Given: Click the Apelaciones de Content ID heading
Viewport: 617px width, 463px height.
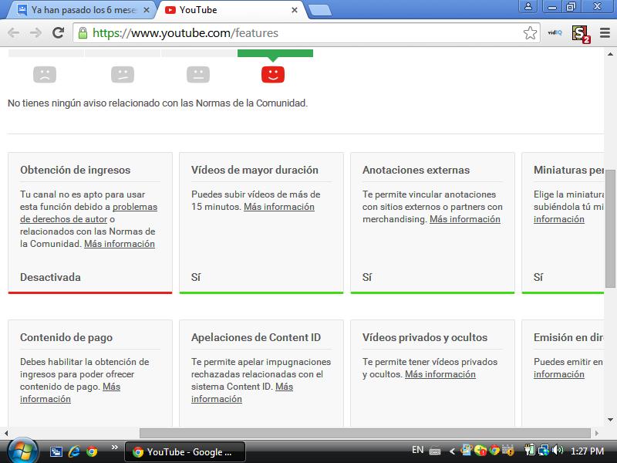Looking at the screenshot, I should [x=256, y=337].
